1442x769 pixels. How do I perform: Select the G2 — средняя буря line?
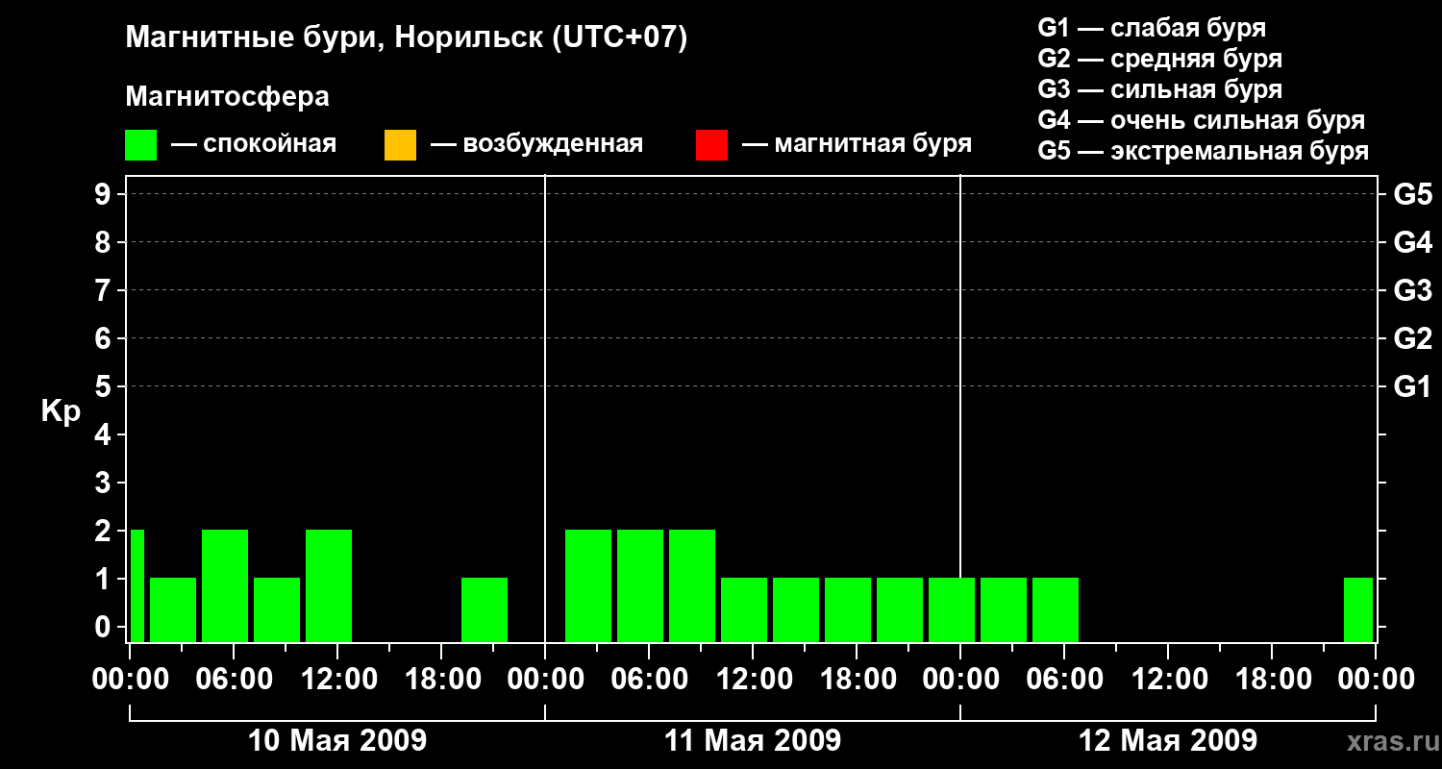[x=1159, y=59]
